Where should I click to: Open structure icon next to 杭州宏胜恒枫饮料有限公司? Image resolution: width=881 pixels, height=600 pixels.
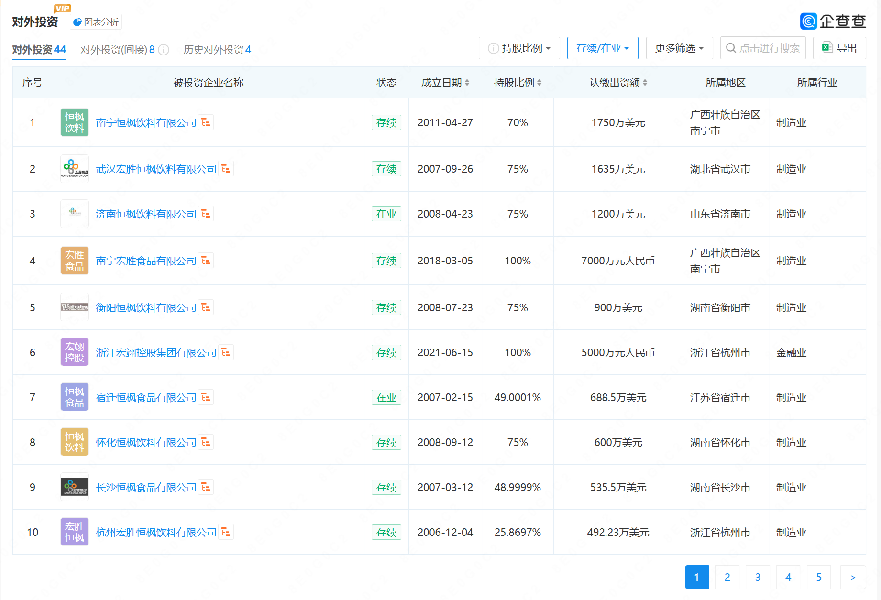[x=226, y=532]
